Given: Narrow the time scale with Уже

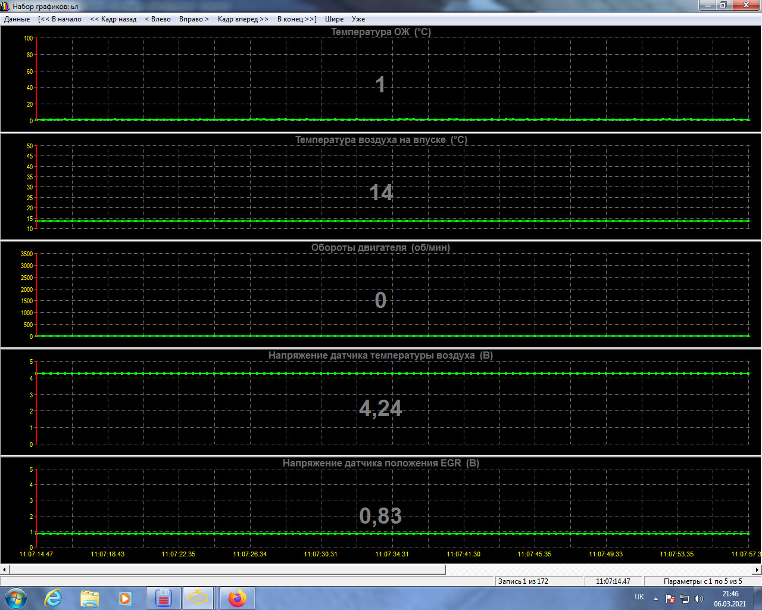Looking at the screenshot, I should click(358, 19).
